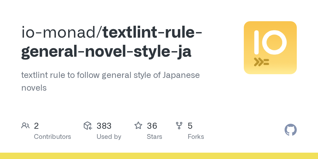This screenshot has height=159, width=318.
Task: Open the Stars label
Action: [154, 137]
